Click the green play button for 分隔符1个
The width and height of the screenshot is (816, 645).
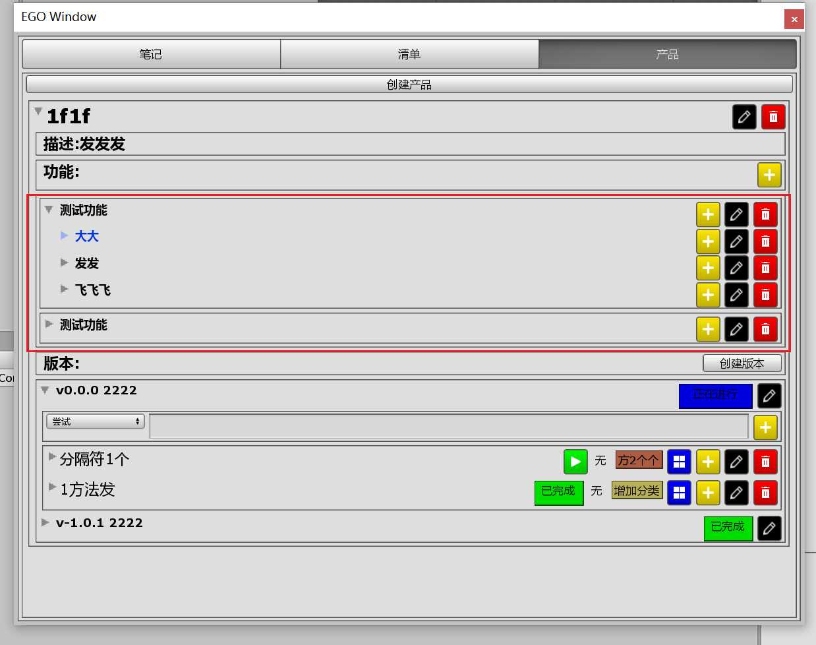(x=575, y=462)
